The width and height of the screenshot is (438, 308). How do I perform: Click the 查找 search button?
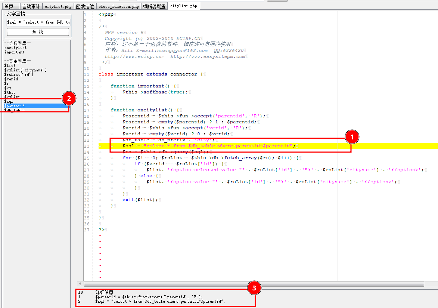pos(38,32)
